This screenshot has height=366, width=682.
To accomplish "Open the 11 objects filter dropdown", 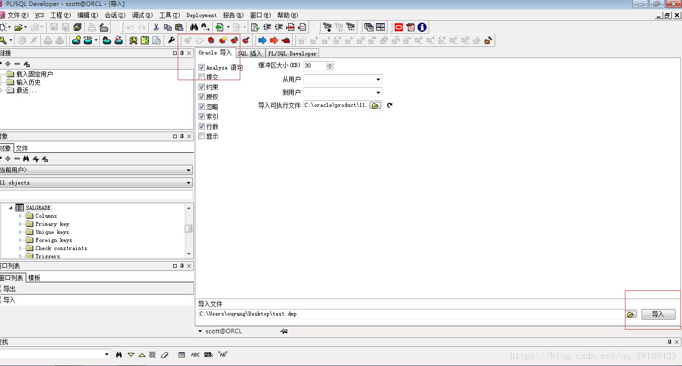I will coord(189,182).
